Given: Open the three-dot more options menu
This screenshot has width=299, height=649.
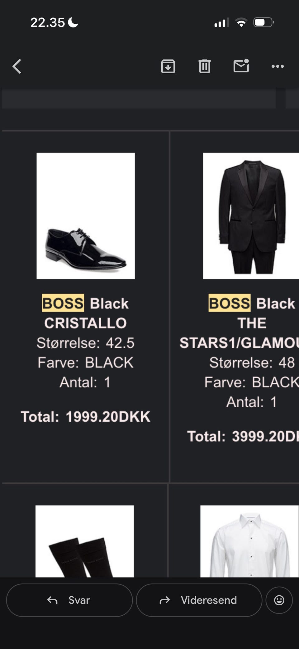Looking at the screenshot, I should coord(278,66).
